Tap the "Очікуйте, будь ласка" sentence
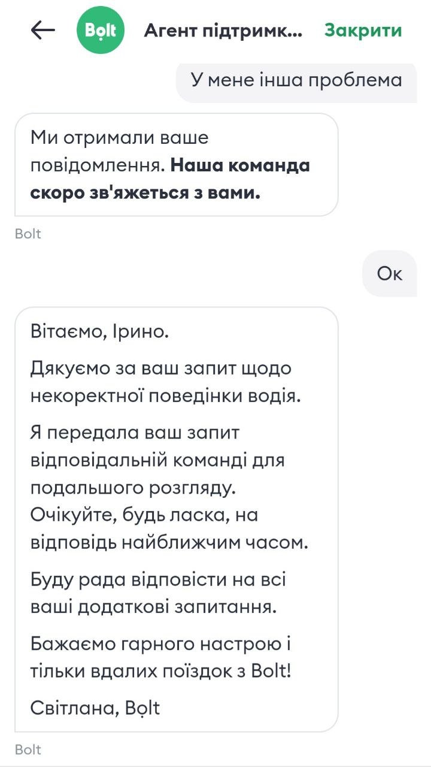Image resolution: width=431 pixels, height=767 pixels. [144, 515]
